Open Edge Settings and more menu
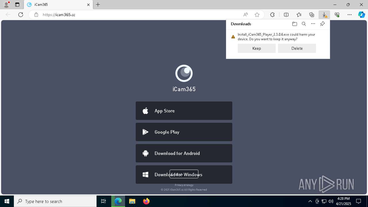368x207 pixels. [350, 15]
